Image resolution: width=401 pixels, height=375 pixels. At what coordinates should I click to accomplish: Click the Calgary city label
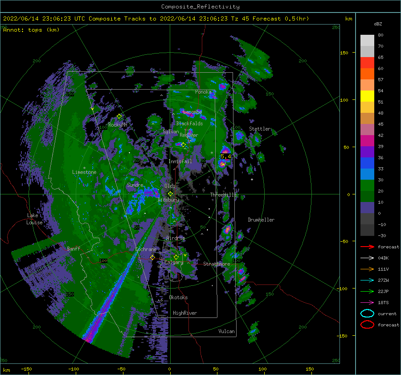[x=174, y=262]
